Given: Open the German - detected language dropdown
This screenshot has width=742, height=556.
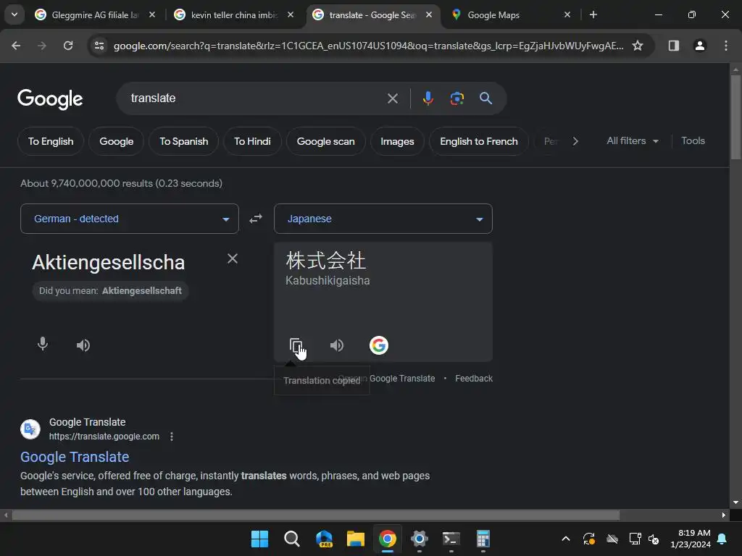Looking at the screenshot, I should pyautogui.click(x=130, y=219).
